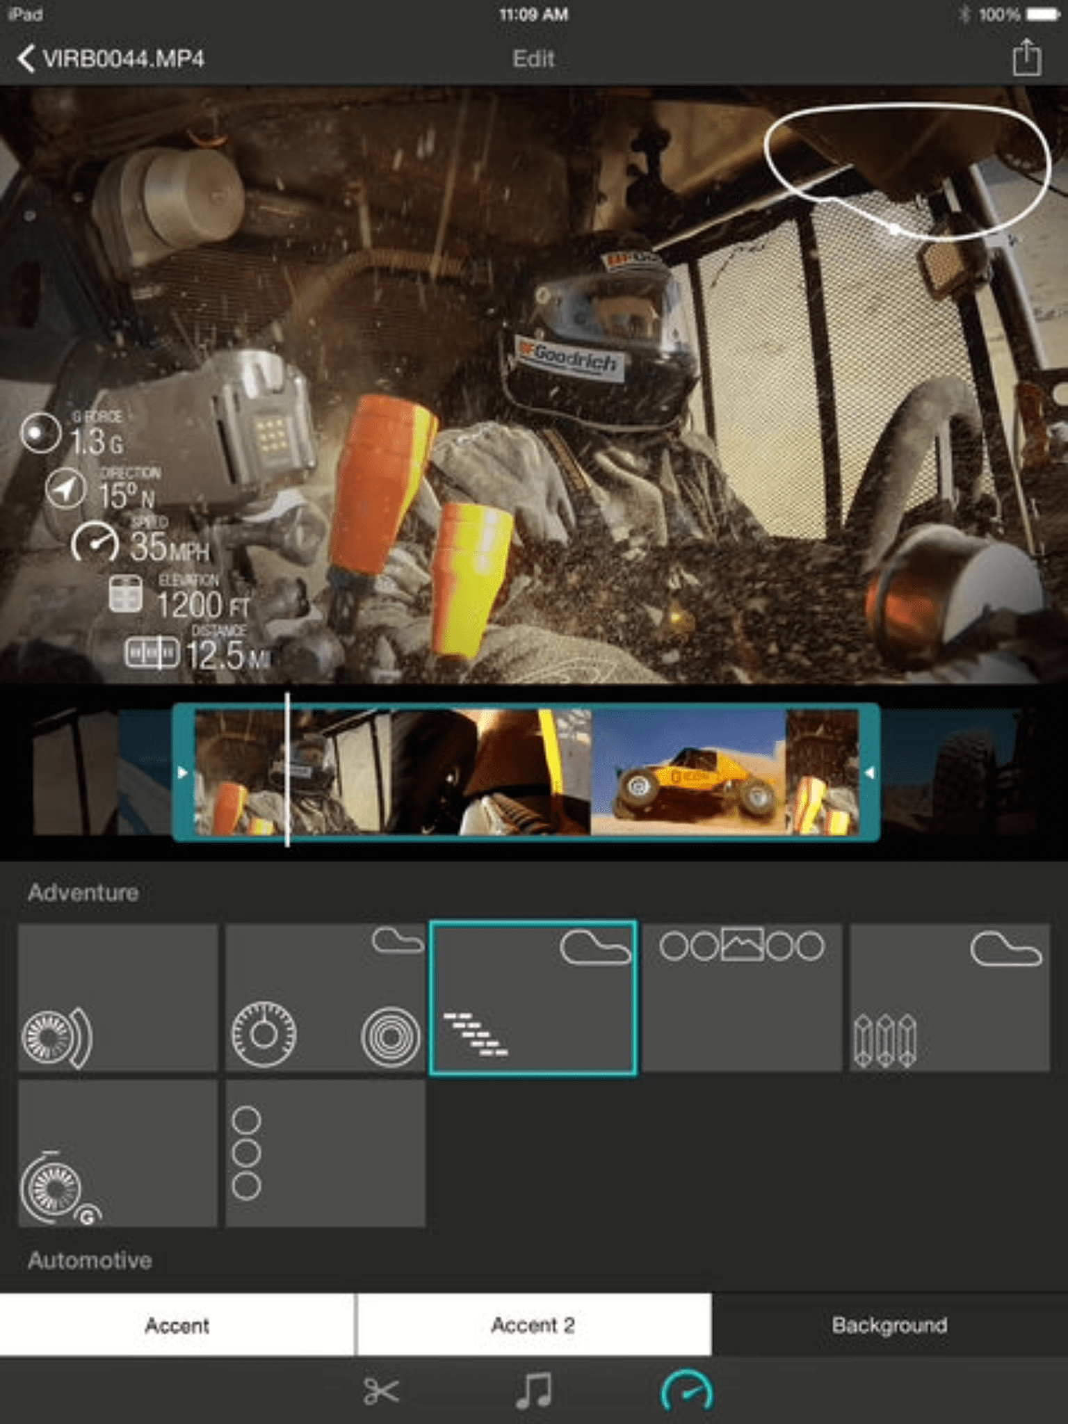Tap the speed gauge overlay icon
This screenshot has width=1068, height=1424.
click(x=95, y=543)
